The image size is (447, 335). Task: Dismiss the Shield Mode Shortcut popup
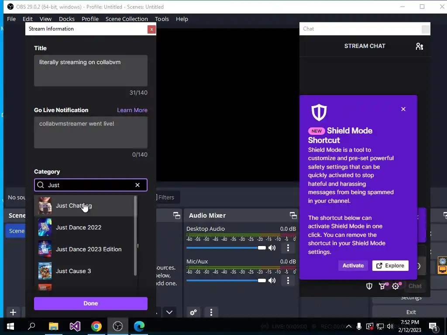pos(403,109)
